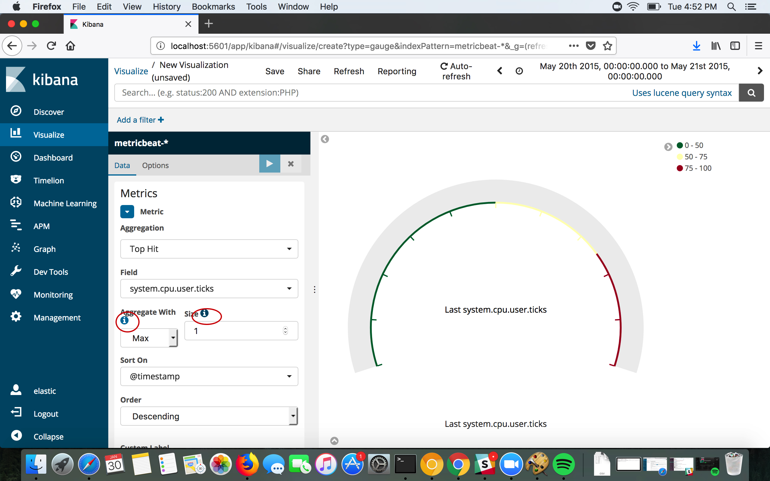
Task: Open the Discover compass icon
Action: [16, 111]
